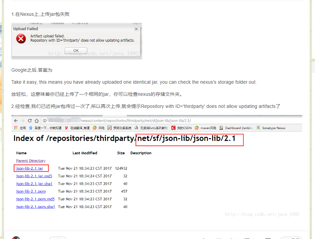Open the 我的CSDN bookmark
This screenshot has width=315, height=239.
[182, 128]
